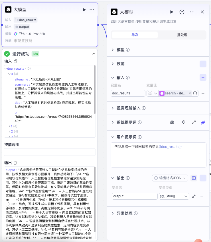Open more options on canvas 大模型 card
The width and height of the screenshot is (211, 242).
pos(92,10)
